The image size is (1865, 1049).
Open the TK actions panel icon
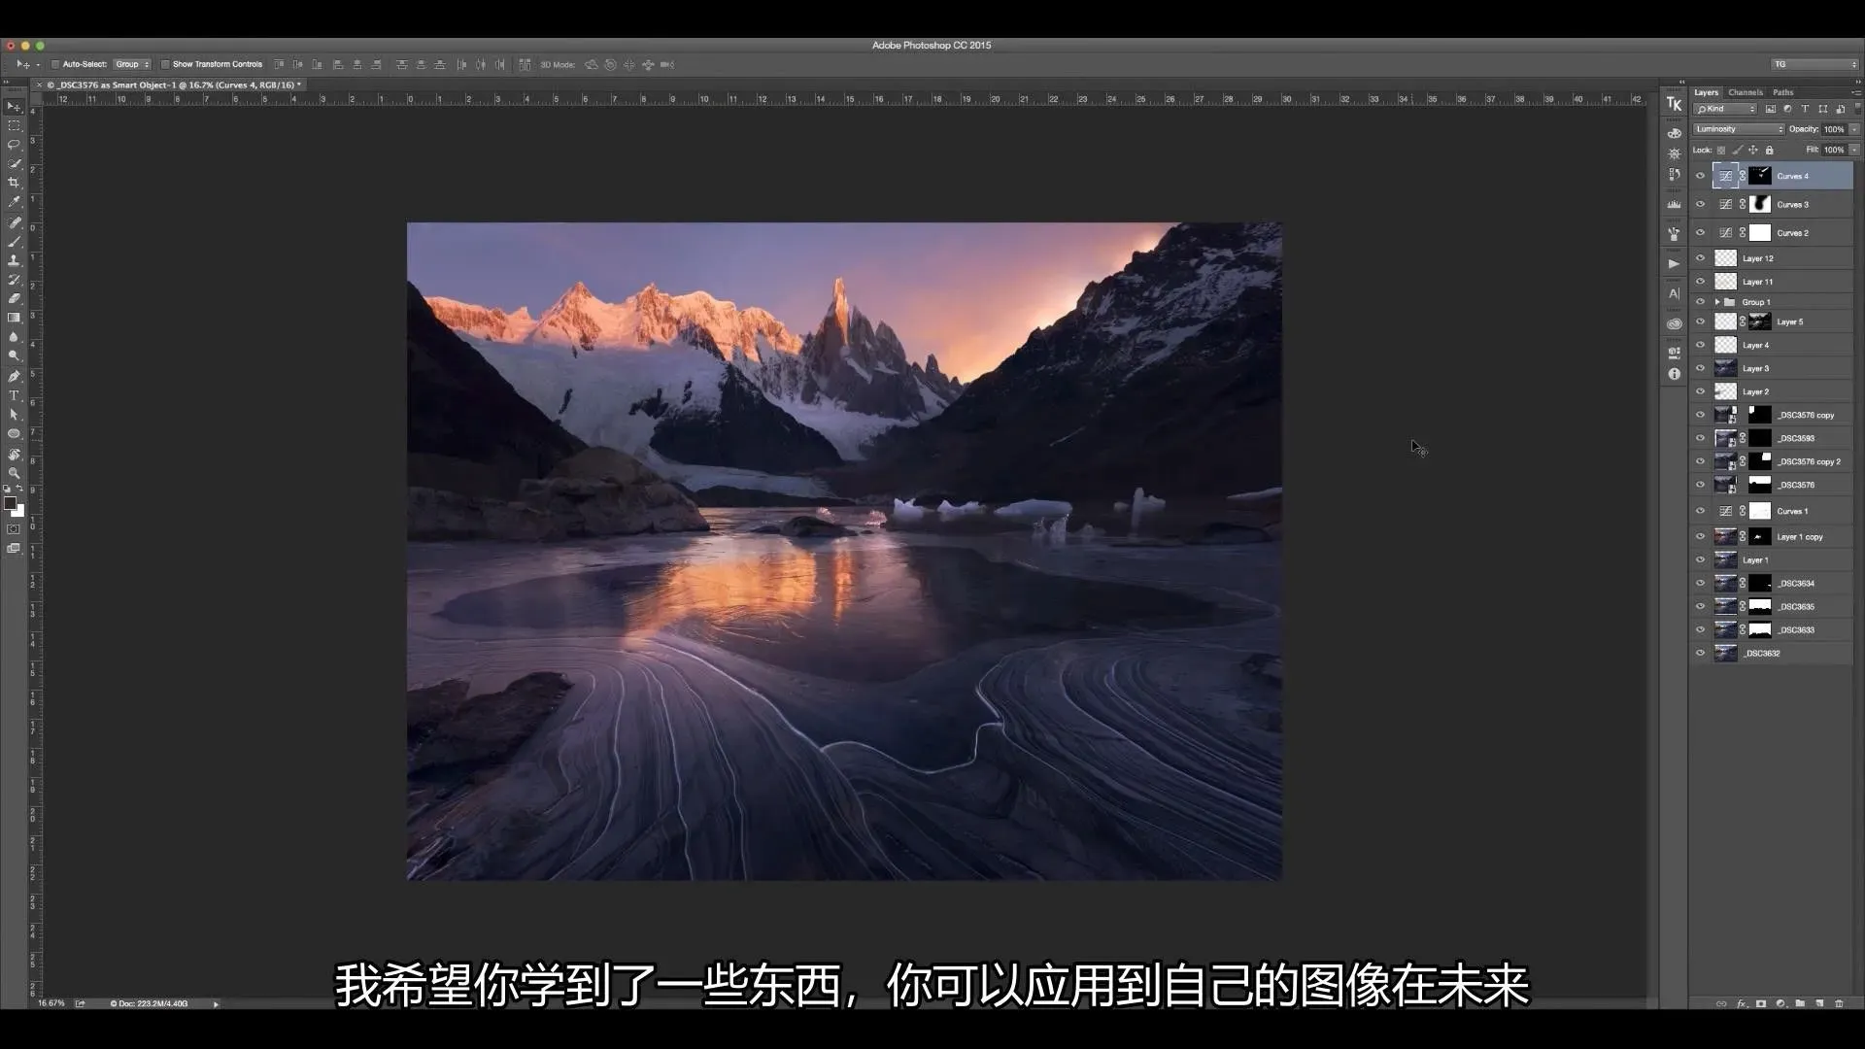coord(1674,105)
